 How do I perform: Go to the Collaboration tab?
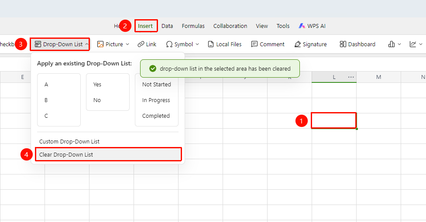tap(230, 26)
